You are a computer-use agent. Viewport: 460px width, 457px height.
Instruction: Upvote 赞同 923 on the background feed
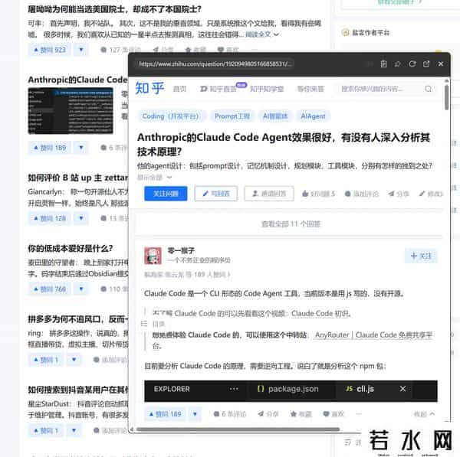50,50
